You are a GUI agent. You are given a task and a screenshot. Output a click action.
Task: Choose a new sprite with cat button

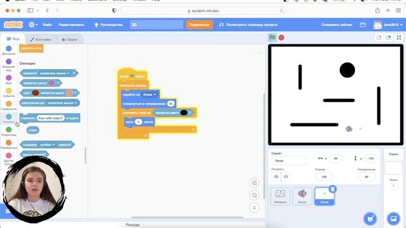pyautogui.click(x=370, y=218)
